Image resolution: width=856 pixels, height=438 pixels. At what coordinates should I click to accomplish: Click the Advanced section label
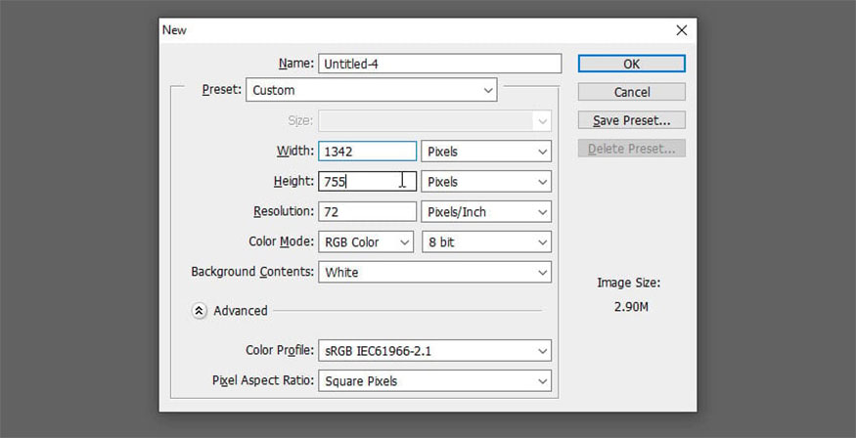pyautogui.click(x=241, y=311)
